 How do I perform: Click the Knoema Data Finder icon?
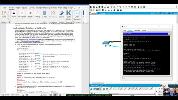[x=69, y=13]
